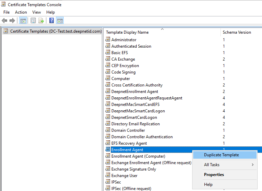
Task: Open the Action menu
Action: click(21, 12)
